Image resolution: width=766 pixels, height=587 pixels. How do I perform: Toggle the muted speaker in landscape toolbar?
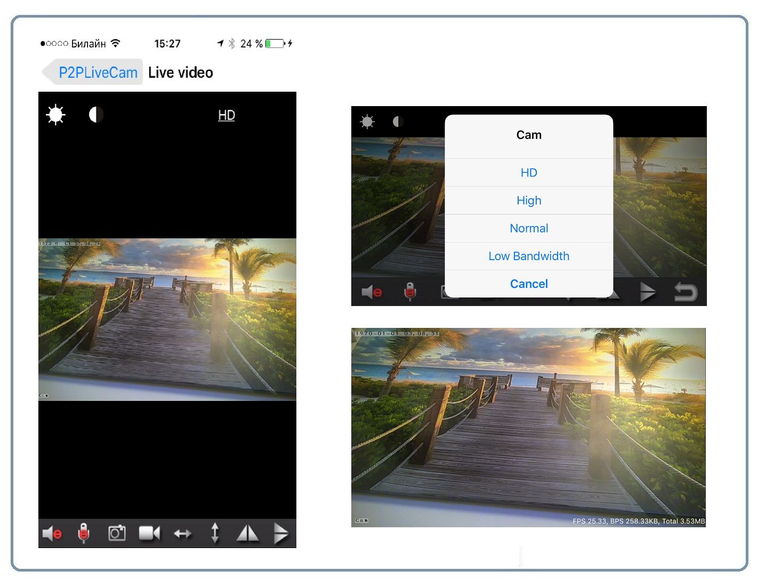[x=372, y=292]
